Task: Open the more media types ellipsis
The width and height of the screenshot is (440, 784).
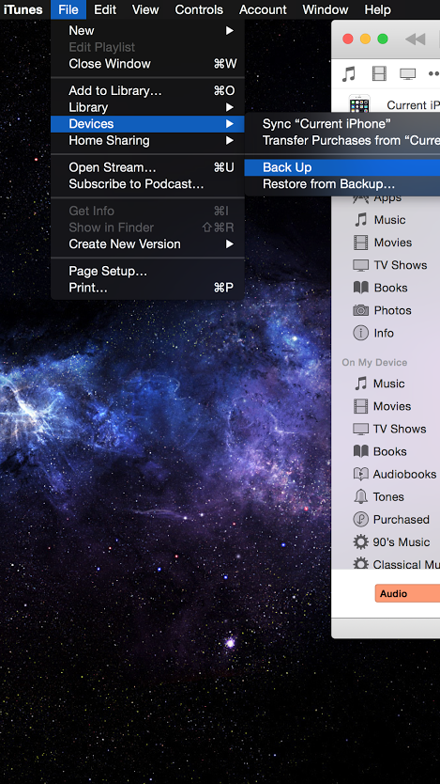Action: [x=433, y=74]
